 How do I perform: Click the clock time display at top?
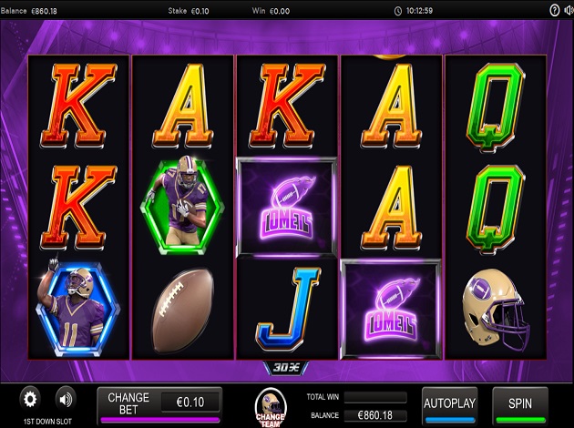coord(414,11)
